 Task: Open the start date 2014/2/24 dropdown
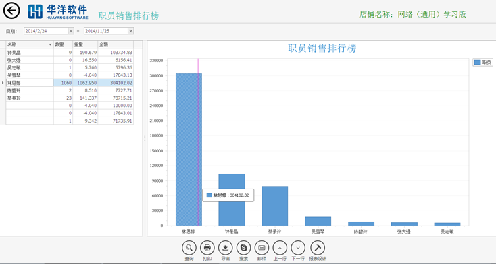(71, 30)
